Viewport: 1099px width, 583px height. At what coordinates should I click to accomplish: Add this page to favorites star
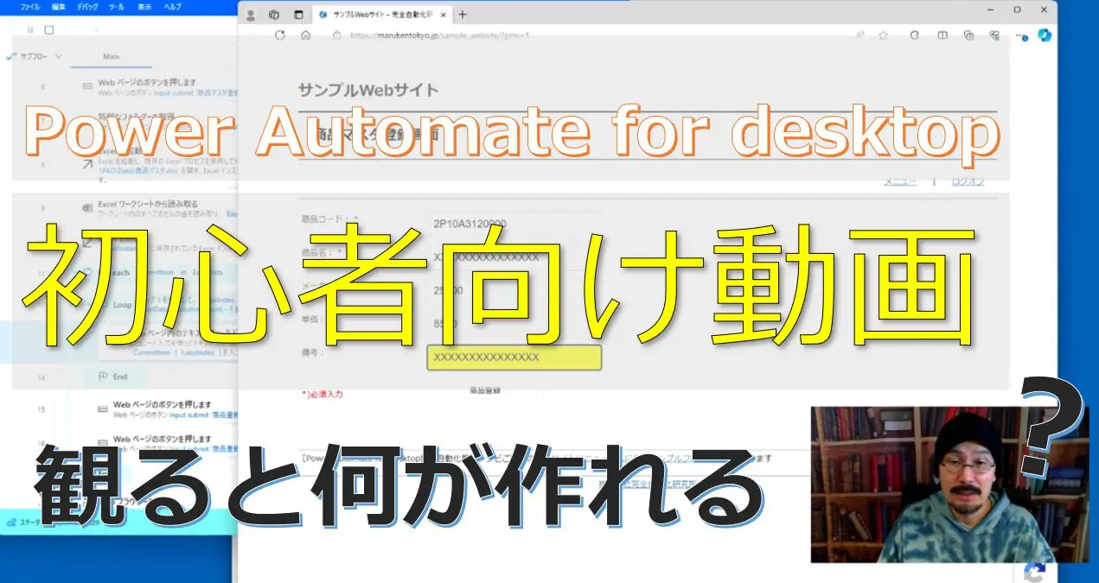(x=884, y=35)
